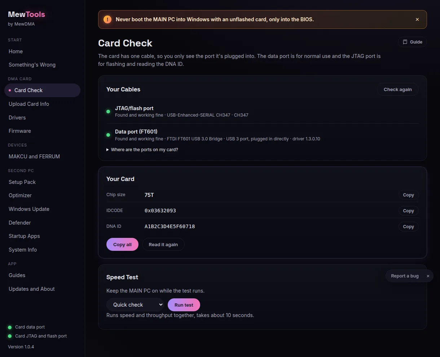Copy the IDCODE value

pyautogui.click(x=408, y=211)
